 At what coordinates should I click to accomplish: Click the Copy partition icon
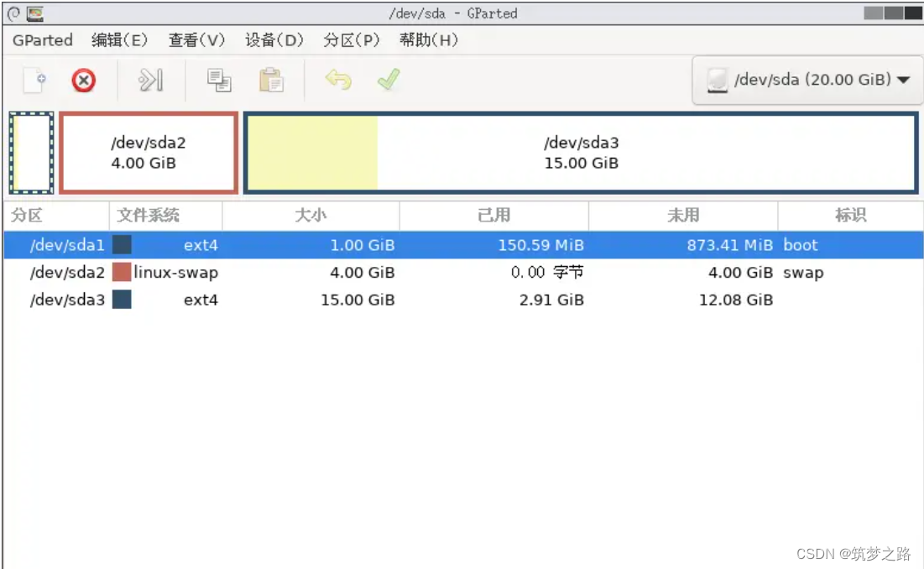tap(219, 80)
